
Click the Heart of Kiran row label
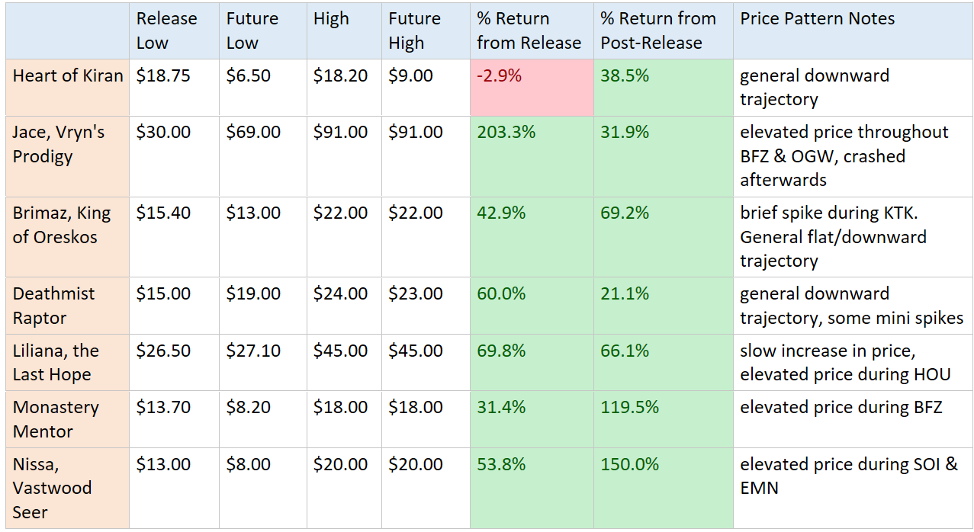point(68,76)
